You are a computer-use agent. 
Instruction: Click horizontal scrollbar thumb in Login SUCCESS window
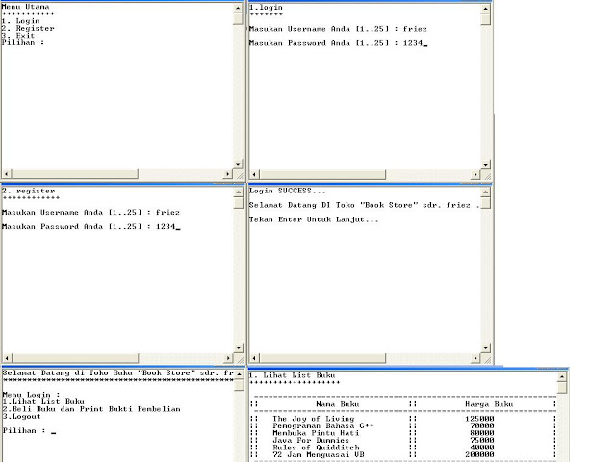(322, 358)
